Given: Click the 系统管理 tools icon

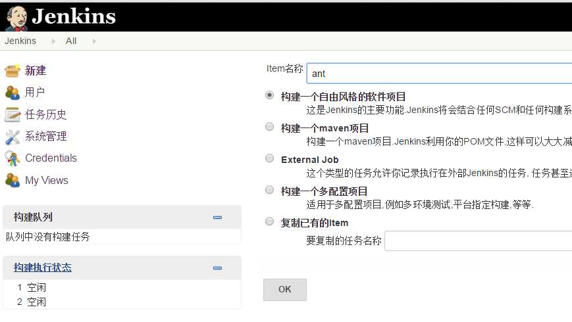Looking at the screenshot, I should click(13, 137).
